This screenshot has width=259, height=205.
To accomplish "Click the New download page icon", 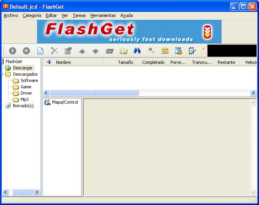I will (40, 50).
